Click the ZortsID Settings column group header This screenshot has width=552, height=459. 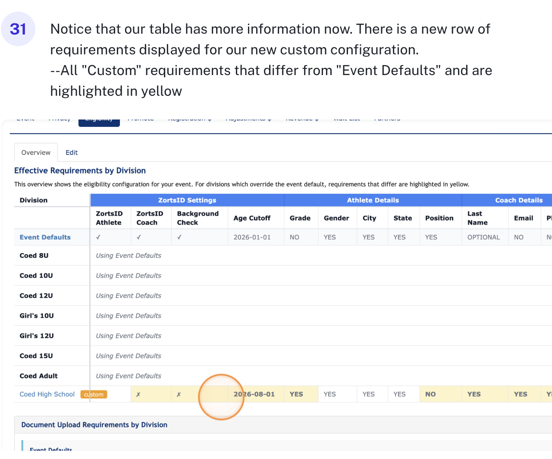tap(187, 200)
